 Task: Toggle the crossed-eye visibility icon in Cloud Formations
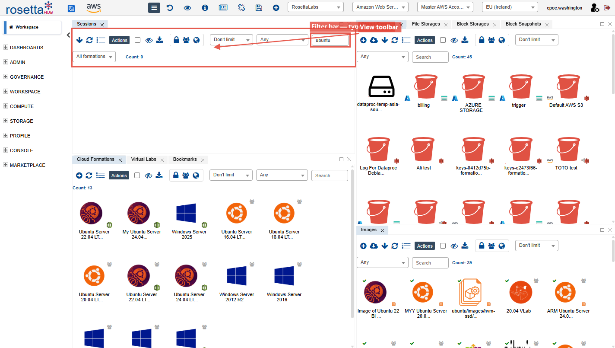tap(149, 176)
